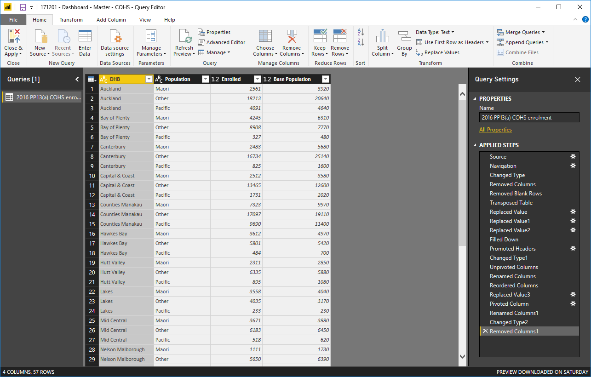Click the query Name input field
This screenshot has width=591, height=377.
click(x=529, y=117)
